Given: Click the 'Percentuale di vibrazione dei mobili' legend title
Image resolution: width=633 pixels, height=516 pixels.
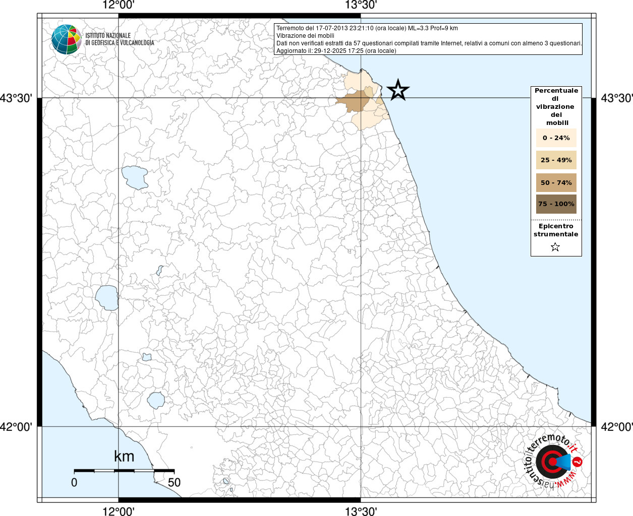Looking at the screenshot, I should pyautogui.click(x=556, y=107).
